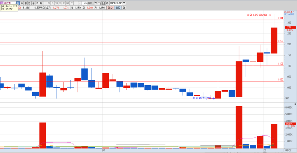The width and height of the screenshot is (297, 153).
Task: Switch to 분 (minute) chart
Action: tap(33, 3)
